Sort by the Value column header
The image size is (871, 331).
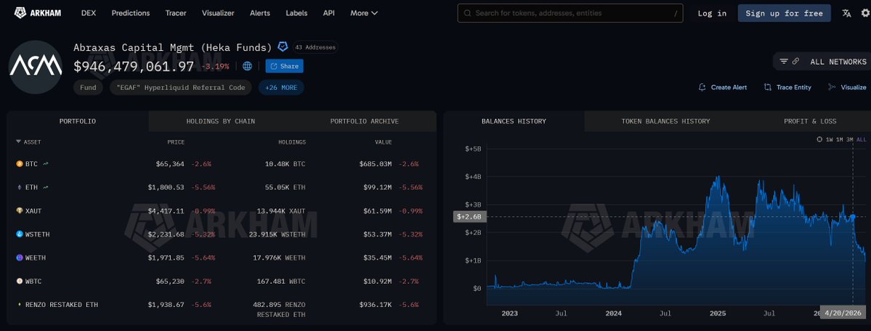(x=384, y=142)
